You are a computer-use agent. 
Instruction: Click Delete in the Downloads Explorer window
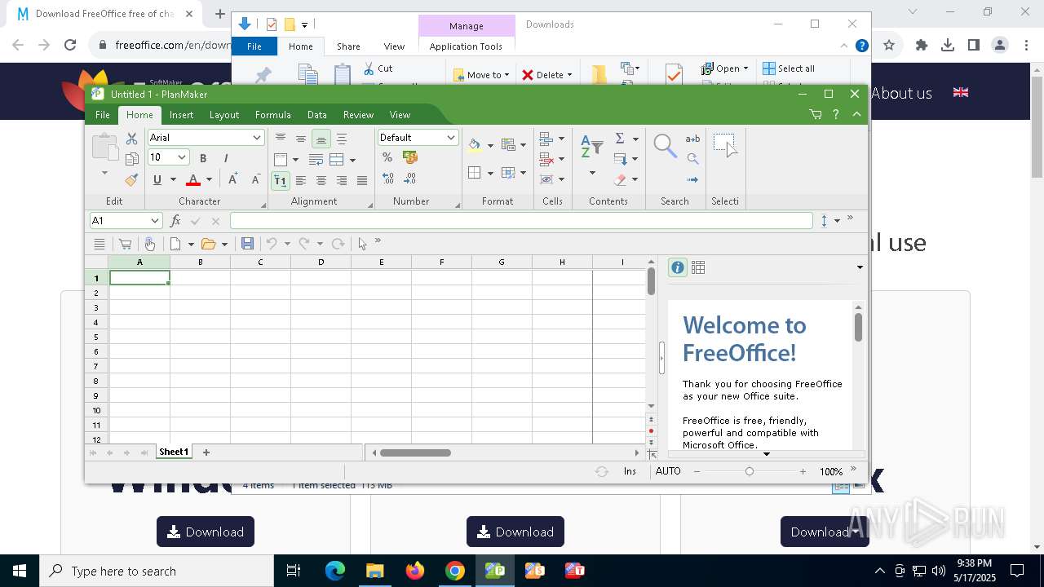[x=547, y=74]
